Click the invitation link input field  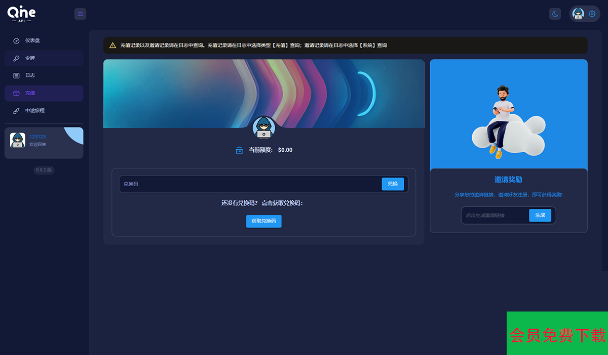tap(495, 215)
